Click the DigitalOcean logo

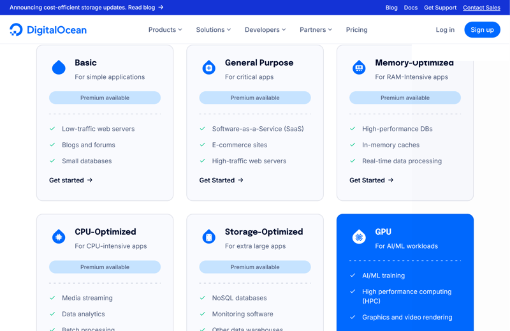pos(48,30)
